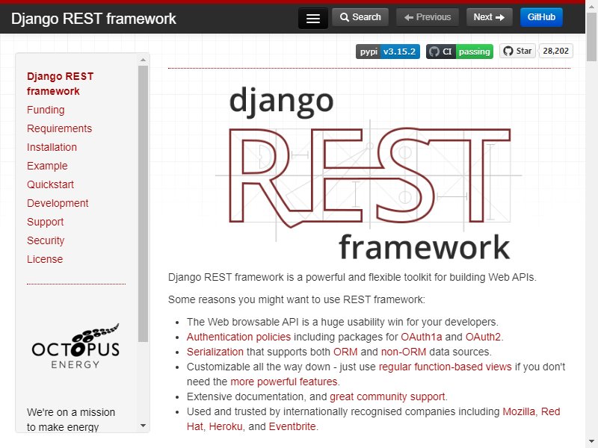This screenshot has width=598, height=448.
Task: Click the page scrollbar down arrow
Action: 591,442
